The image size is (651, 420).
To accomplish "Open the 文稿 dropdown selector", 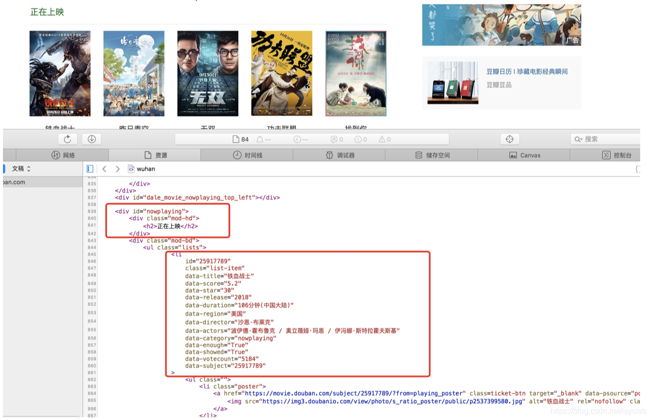I will coord(21,169).
